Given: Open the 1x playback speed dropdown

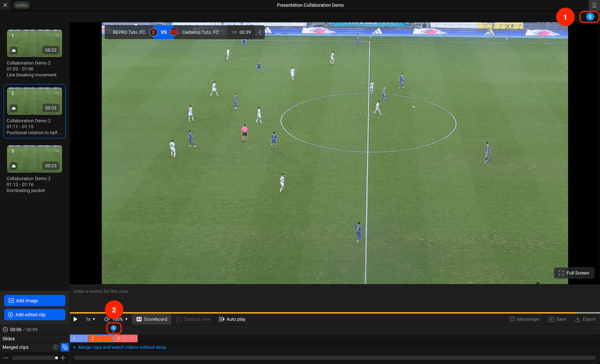Looking at the screenshot, I should pyautogui.click(x=90, y=319).
